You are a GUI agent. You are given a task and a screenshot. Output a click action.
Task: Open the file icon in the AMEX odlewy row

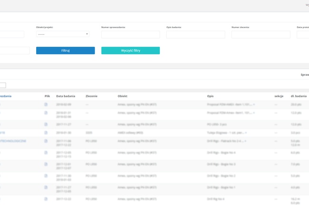[46, 133]
